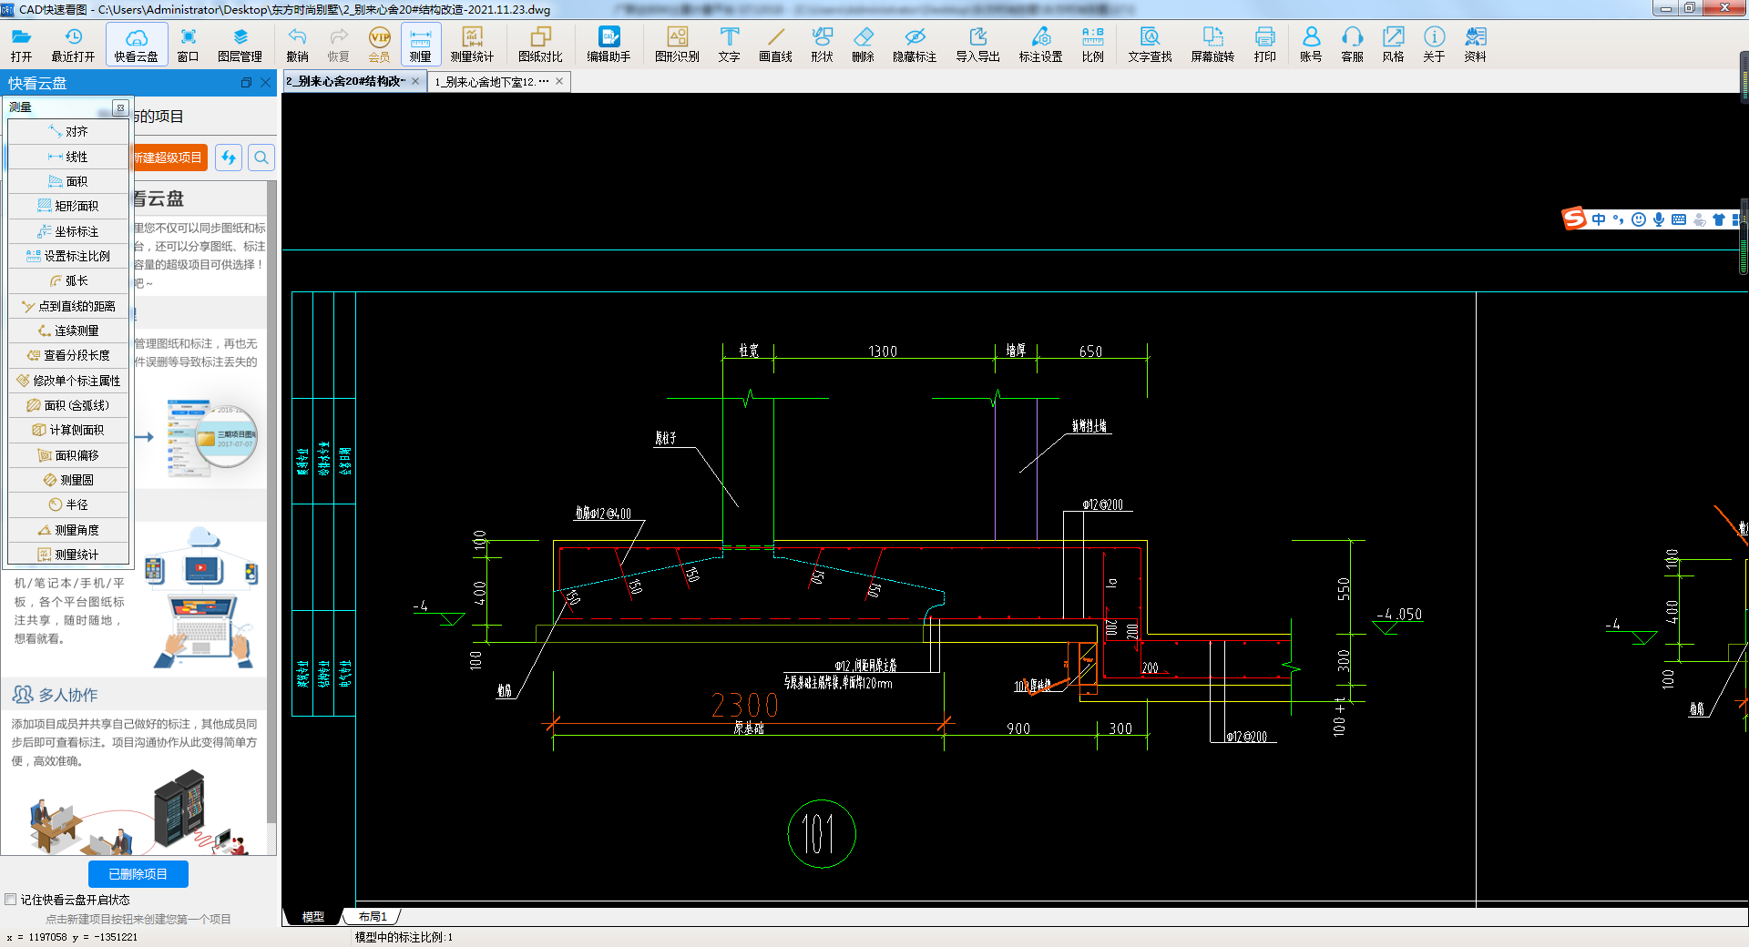
Task: Choose 修改单个标注属性 option
Action: (x=68, y=381)
